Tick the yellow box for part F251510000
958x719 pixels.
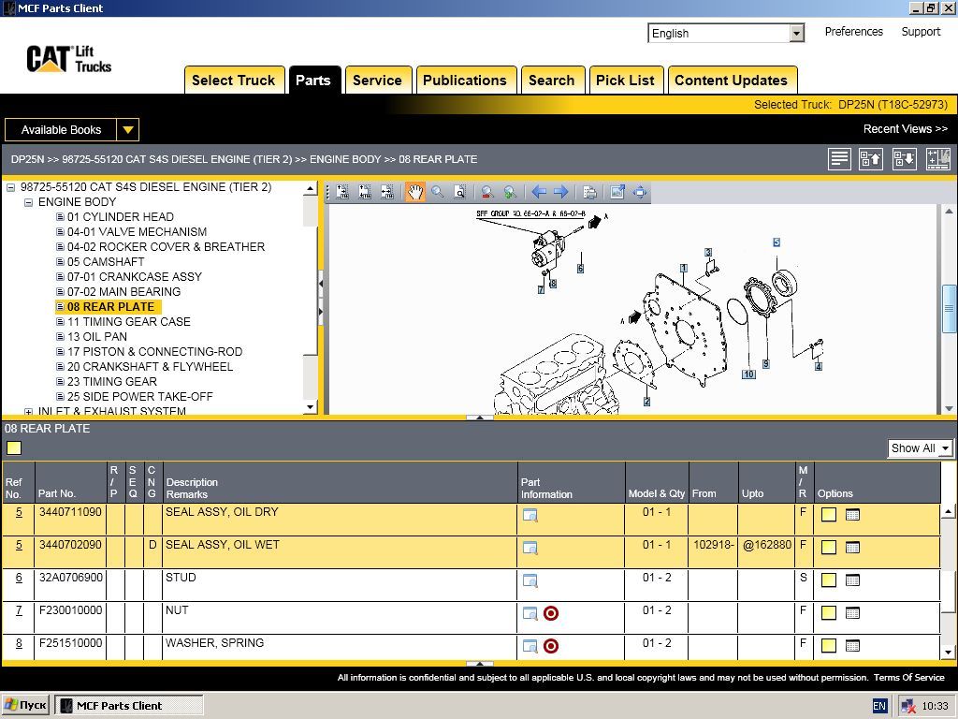click(x=829, y=645)
